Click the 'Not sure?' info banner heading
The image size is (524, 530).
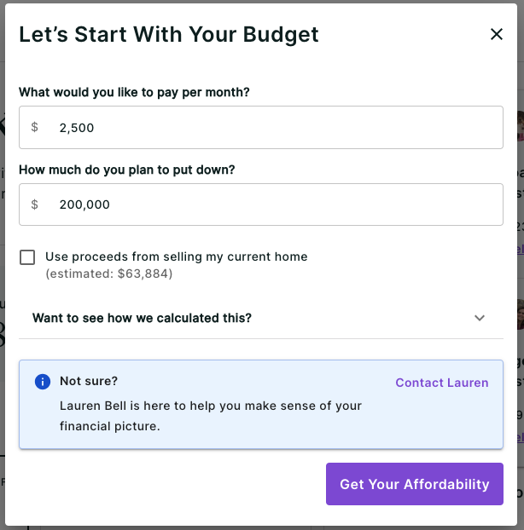(x=89, y=381)
